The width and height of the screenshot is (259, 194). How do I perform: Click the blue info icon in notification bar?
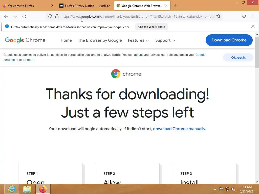7,26
